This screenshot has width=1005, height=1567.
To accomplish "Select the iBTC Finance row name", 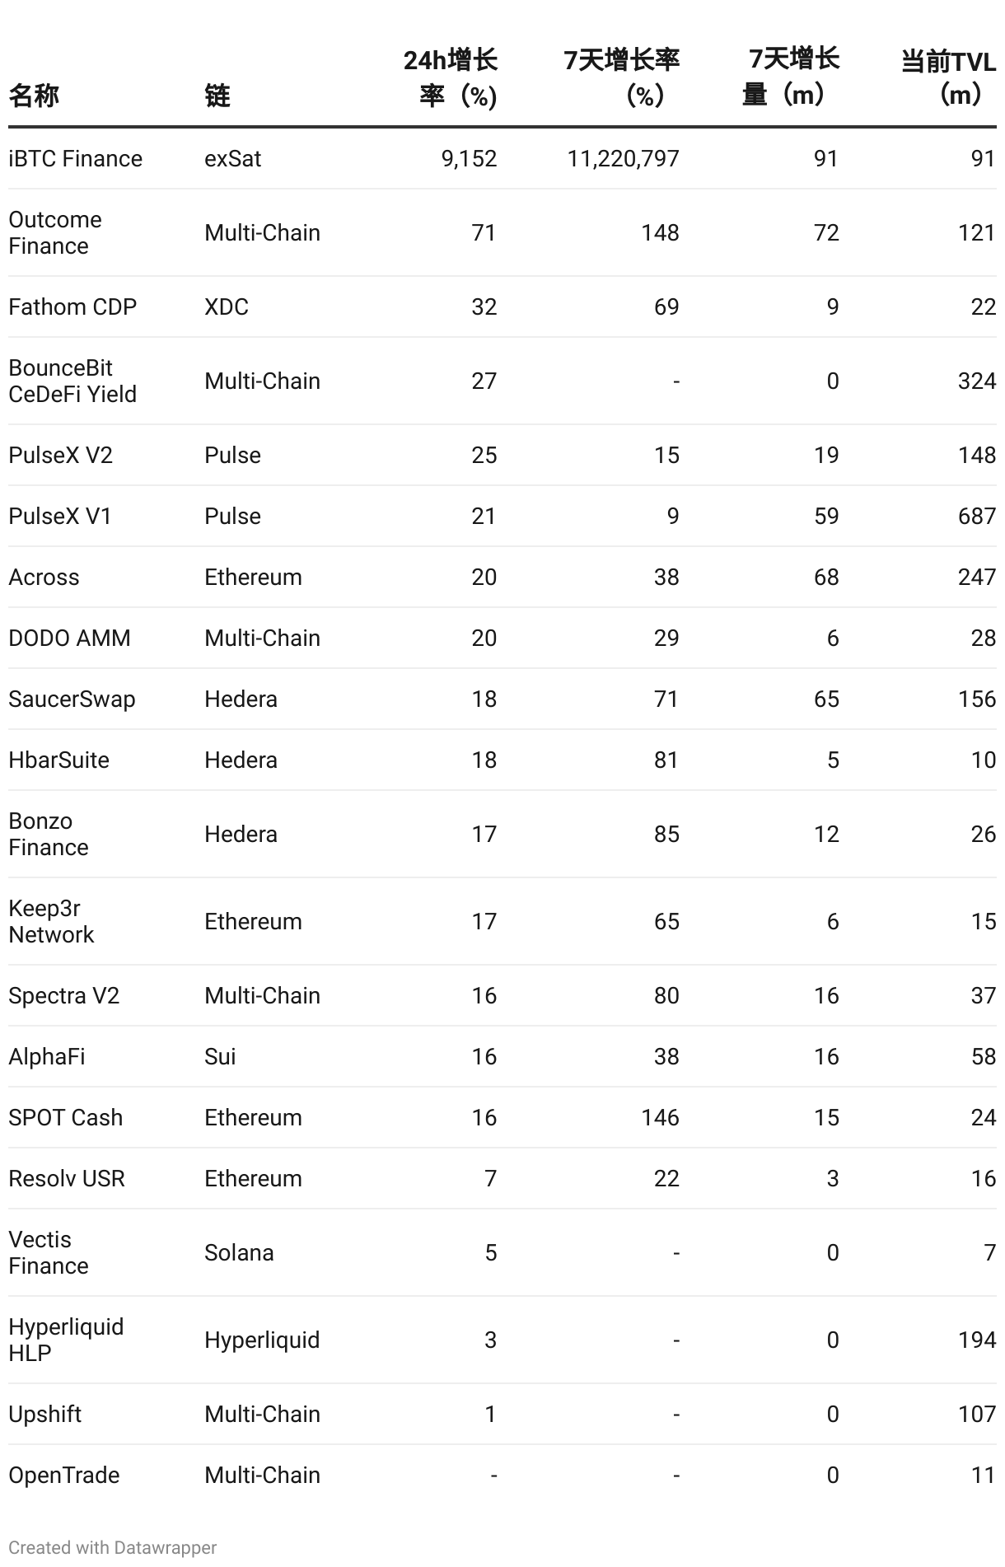I will coord(75,158).
